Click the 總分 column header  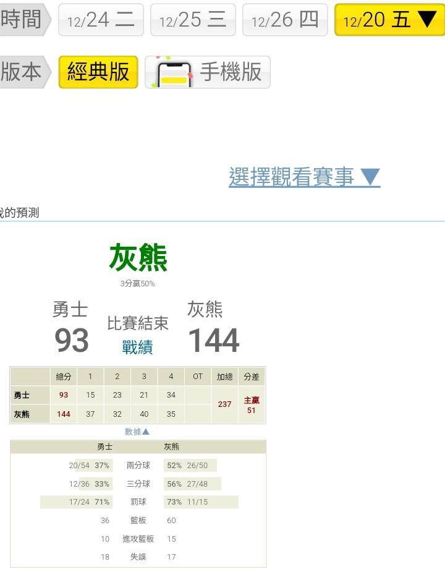[64, 377]
